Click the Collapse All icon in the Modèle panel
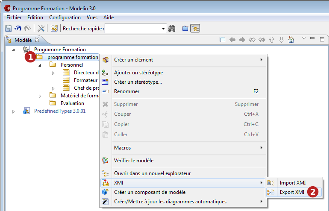Viewport: 329px width, 211px height. (223, 40)
